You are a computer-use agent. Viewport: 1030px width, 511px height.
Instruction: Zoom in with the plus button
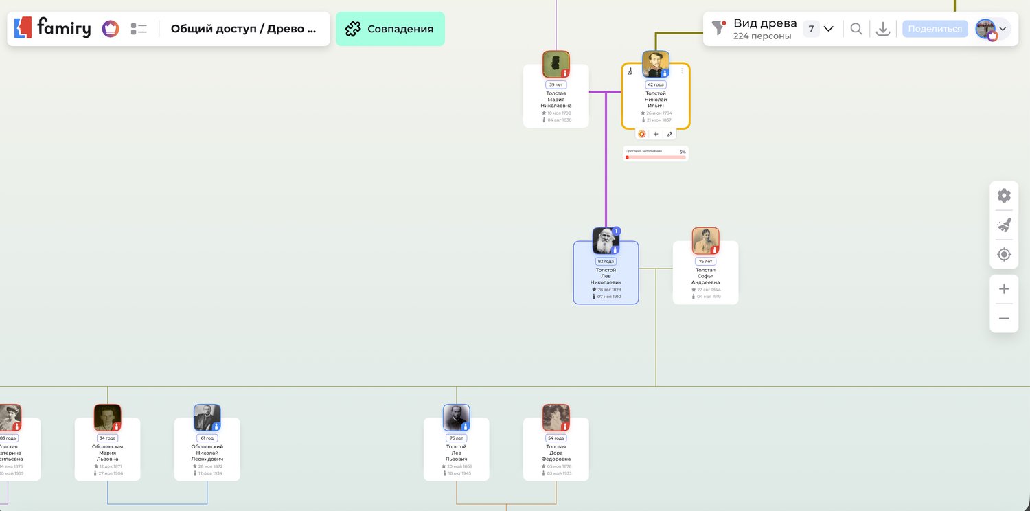1004,289
